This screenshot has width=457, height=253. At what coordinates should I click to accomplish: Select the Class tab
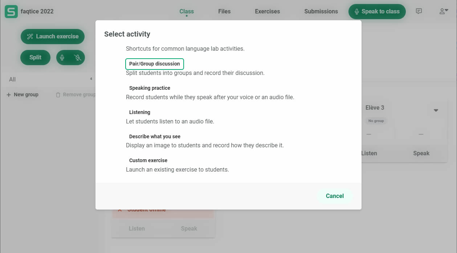(187, 12)
